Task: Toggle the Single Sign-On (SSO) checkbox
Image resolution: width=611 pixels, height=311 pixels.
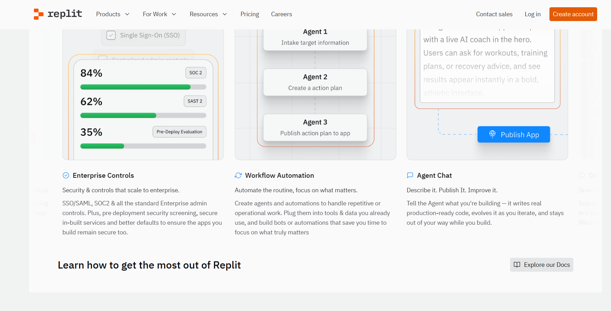Action: (111, 35)
